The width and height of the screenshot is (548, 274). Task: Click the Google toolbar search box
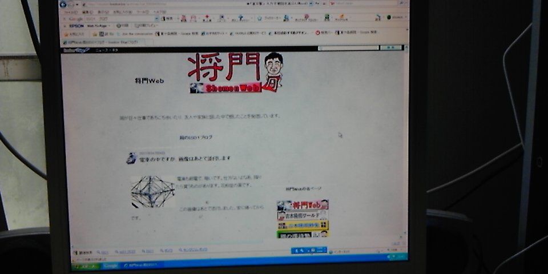point(119,18)
